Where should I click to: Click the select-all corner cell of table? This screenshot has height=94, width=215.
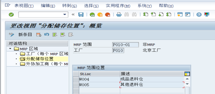(76, 74)
